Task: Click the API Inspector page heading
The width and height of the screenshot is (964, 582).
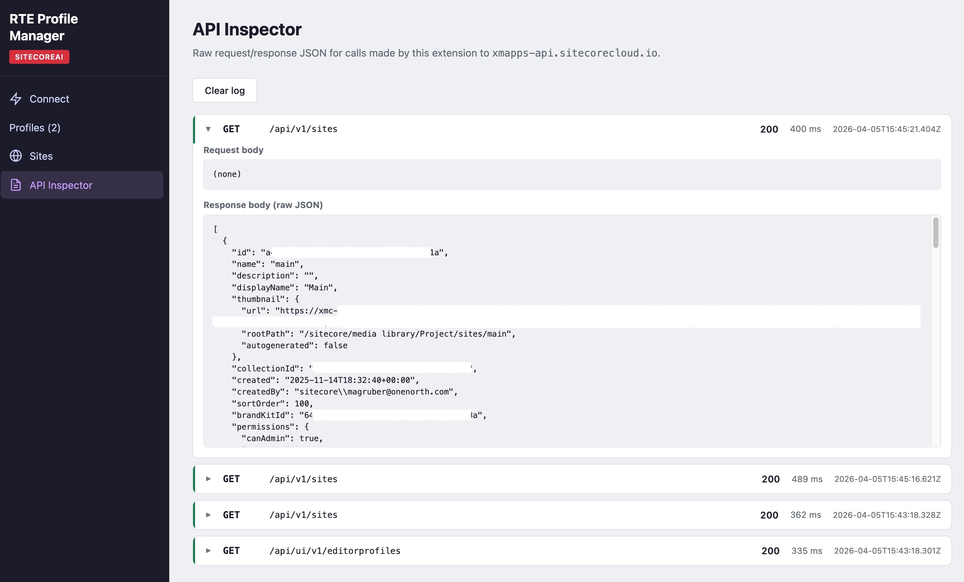Action: [x=247, y=29]
